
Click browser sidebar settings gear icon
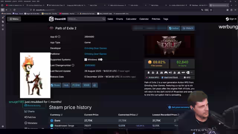(x=3, y=127)
